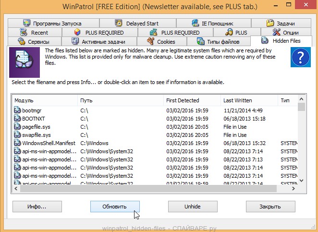318x232 pixels.
Task: Close the dialog with Закрыть
Action: (270, 207)
